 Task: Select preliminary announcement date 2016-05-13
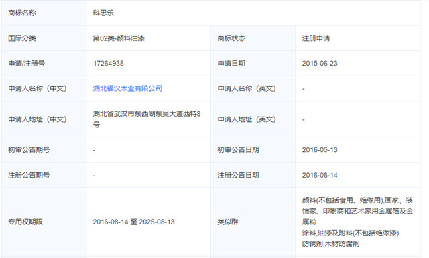coord(320,150)
